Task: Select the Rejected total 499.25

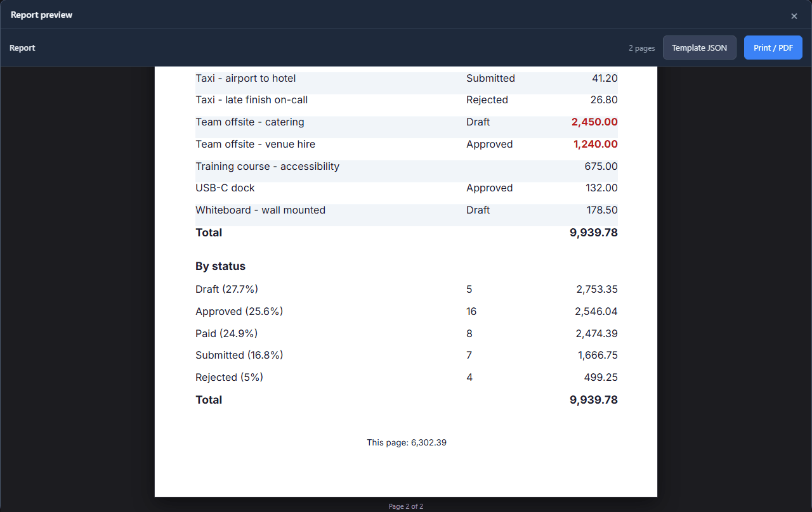Action: 601,377
